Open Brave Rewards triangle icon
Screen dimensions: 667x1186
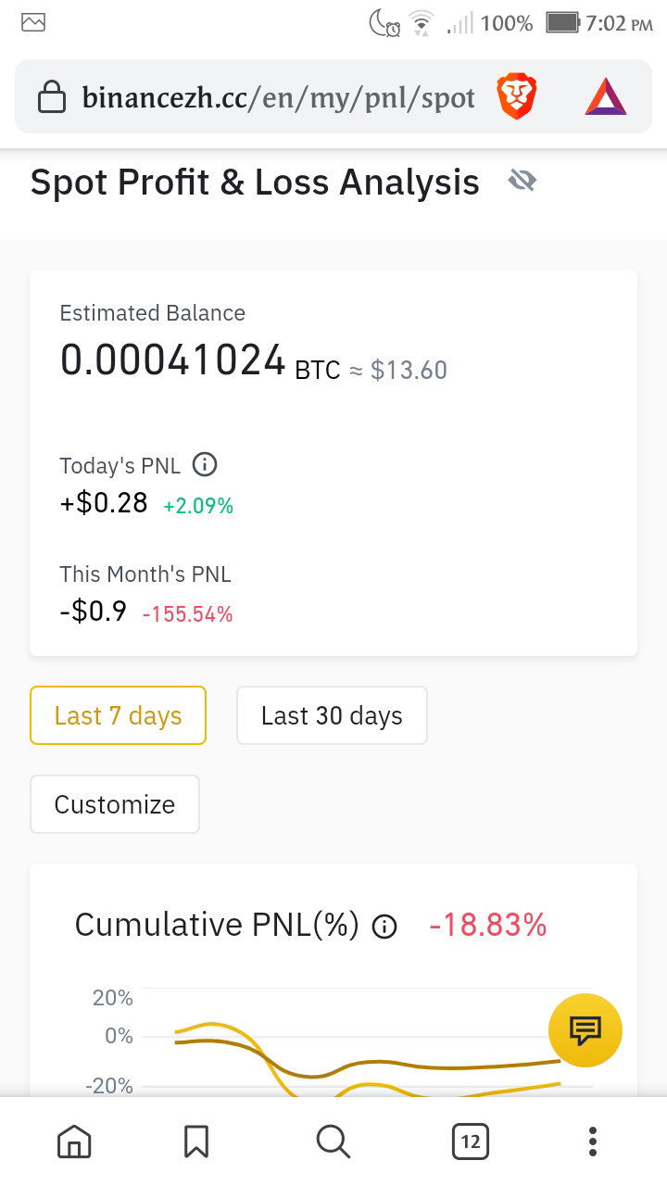tap(606, 97)
